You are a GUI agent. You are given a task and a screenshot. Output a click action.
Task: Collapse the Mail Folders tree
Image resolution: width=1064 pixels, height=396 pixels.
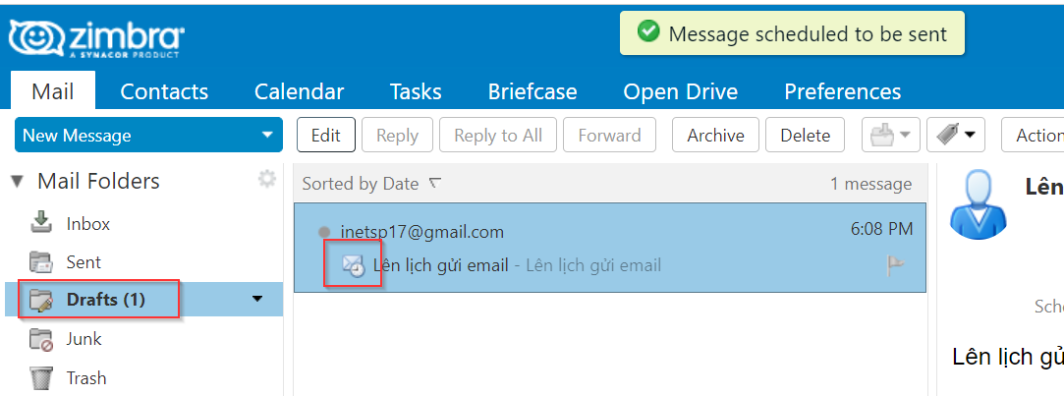click(17, 182)
